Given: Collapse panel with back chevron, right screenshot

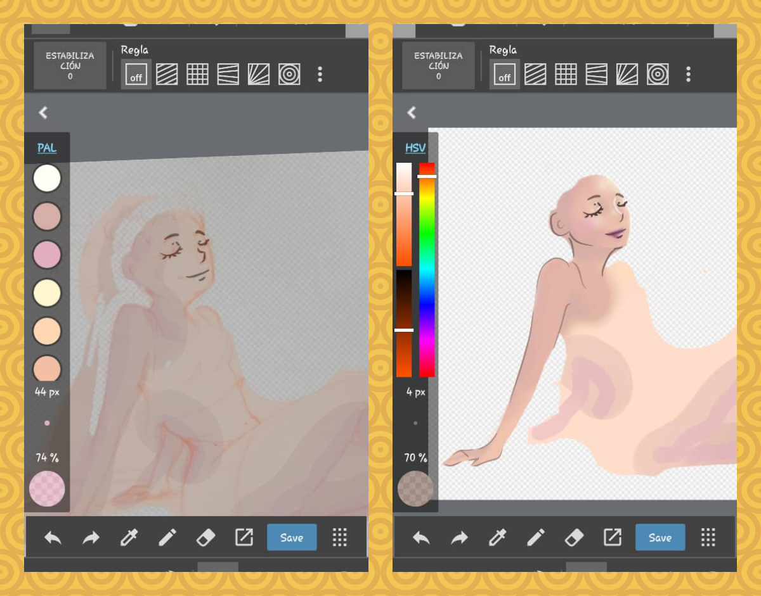Looking at the screenshot, I should (412, 113).
